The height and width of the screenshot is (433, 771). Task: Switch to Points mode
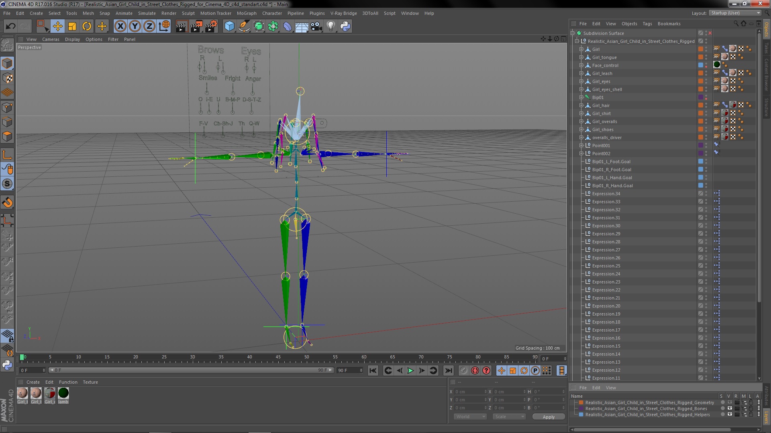coord(7,107)
